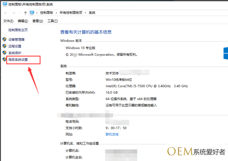Open the 工具(T) menu
The image size is (228, 161).
point(53,21)
